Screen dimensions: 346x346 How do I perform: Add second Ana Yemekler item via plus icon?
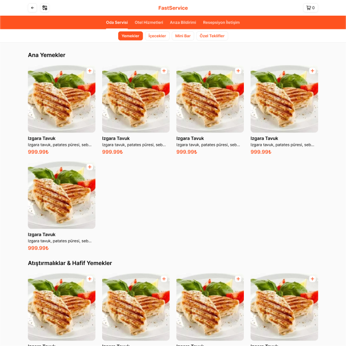(x=164, y=71)
